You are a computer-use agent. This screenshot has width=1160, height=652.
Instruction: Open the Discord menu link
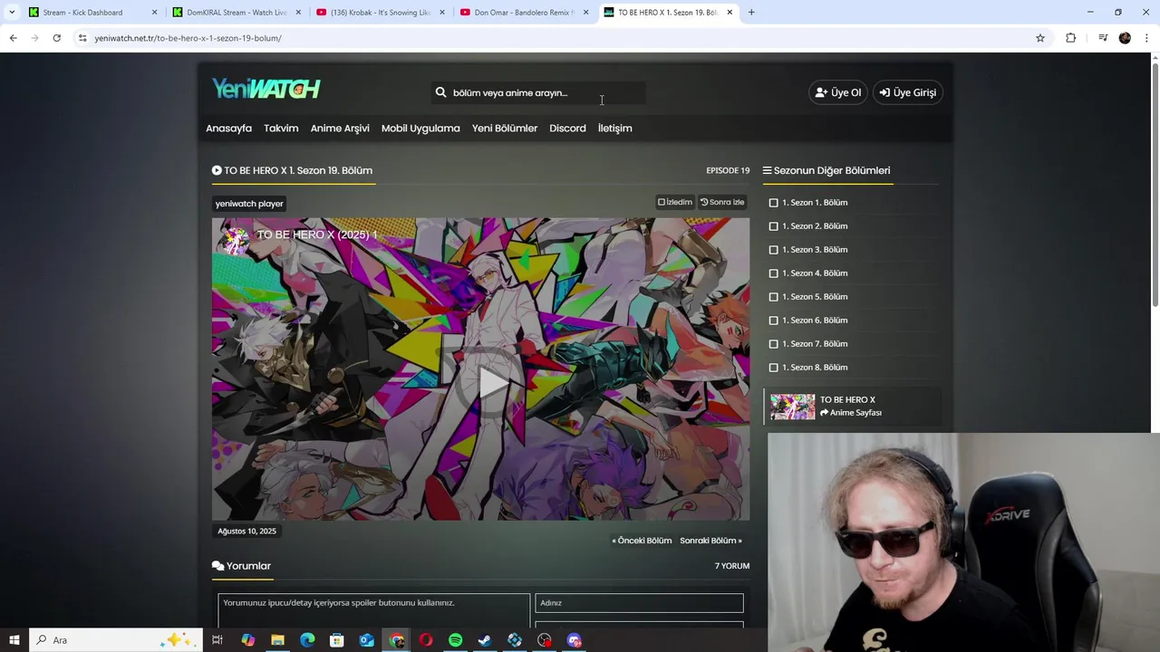pos(567,129)
